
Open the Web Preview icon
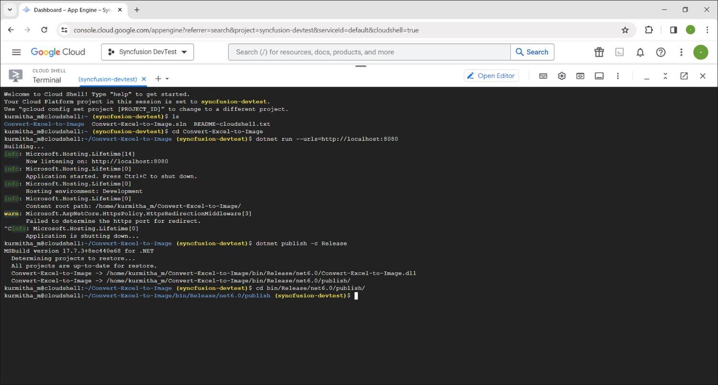580,76
